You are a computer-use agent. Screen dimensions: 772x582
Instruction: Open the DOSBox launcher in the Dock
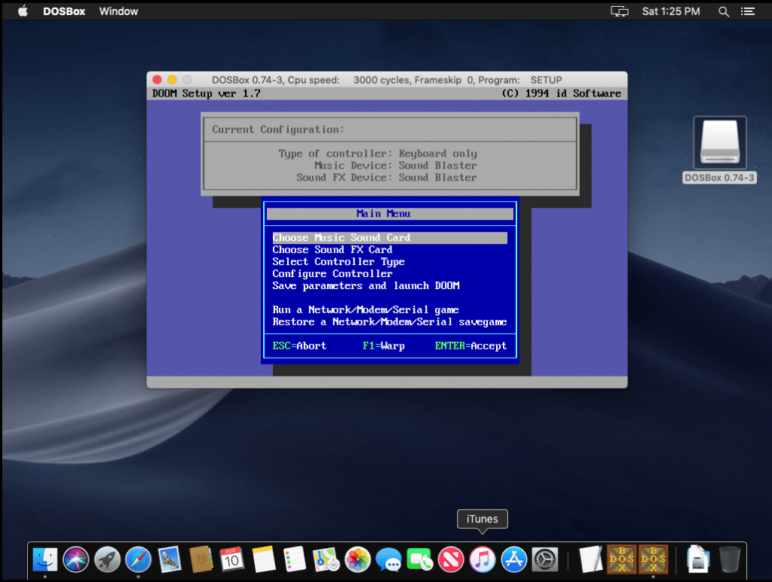[x=621, y=559]
